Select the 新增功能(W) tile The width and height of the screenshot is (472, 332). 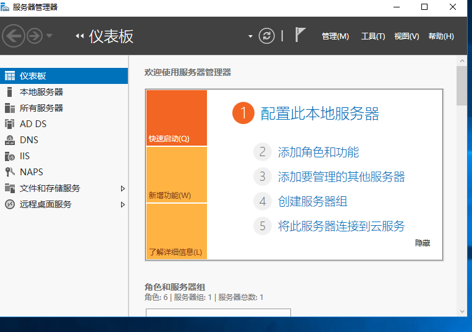(x=177, y=175)
